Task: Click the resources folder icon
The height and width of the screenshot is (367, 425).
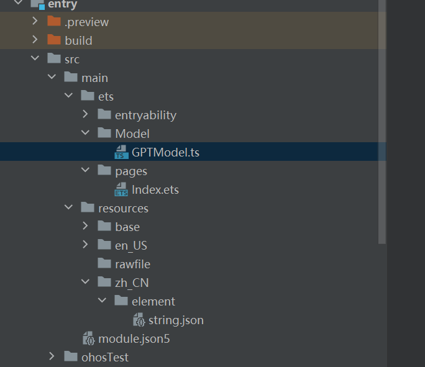Action: click(88, 207)
